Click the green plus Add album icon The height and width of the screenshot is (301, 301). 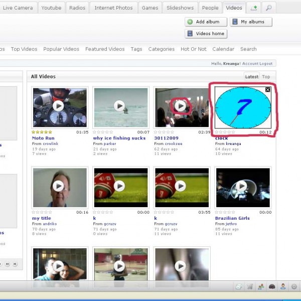point(190,22)
